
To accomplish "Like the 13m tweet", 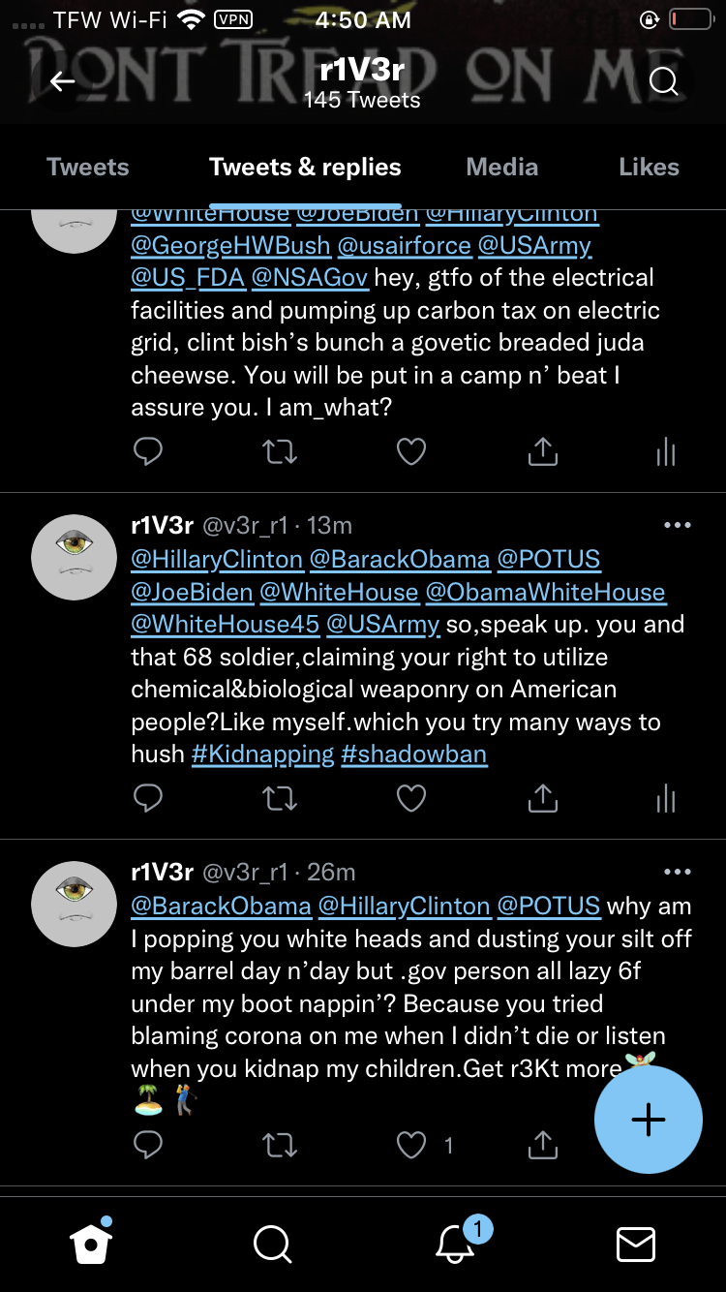I will pyautogui.click(x=411, y=798).
